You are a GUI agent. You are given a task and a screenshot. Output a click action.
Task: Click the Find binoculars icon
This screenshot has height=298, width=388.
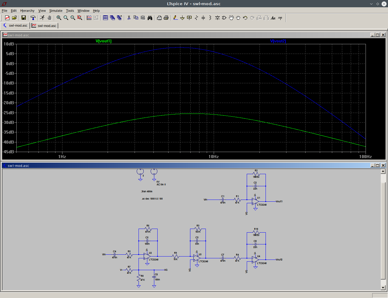click(150, 18)
